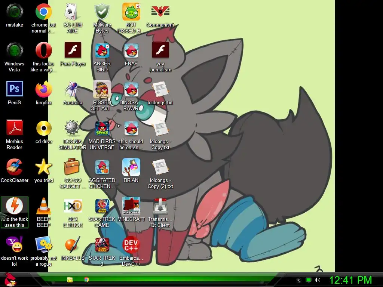The width and height of the screenshot is (383, 287).
Task: Open Yahoo Messenger icon 'doesn't work lol'
Action: tap(15, 244)
